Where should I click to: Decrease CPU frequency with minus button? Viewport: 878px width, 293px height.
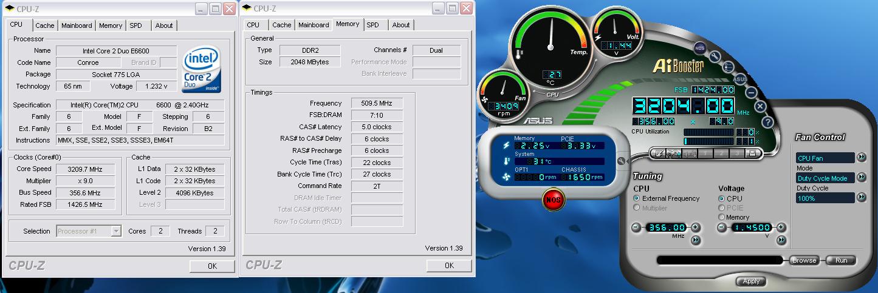pyautogui.click(x=636, y=227)
